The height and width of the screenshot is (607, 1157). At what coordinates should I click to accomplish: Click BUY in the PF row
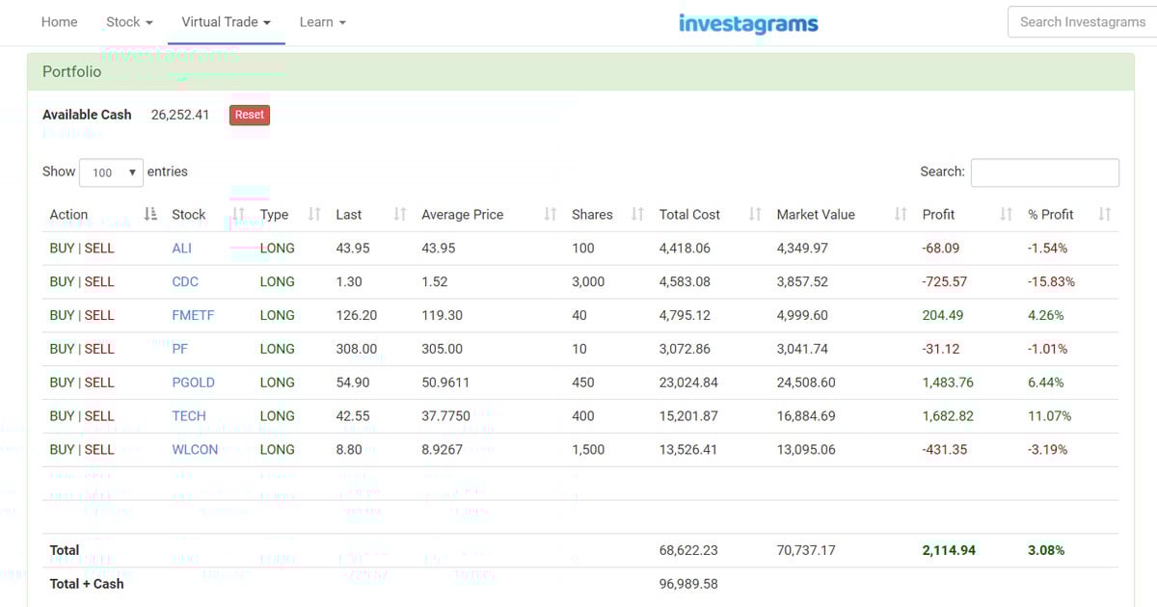click(x=62, y=349)
